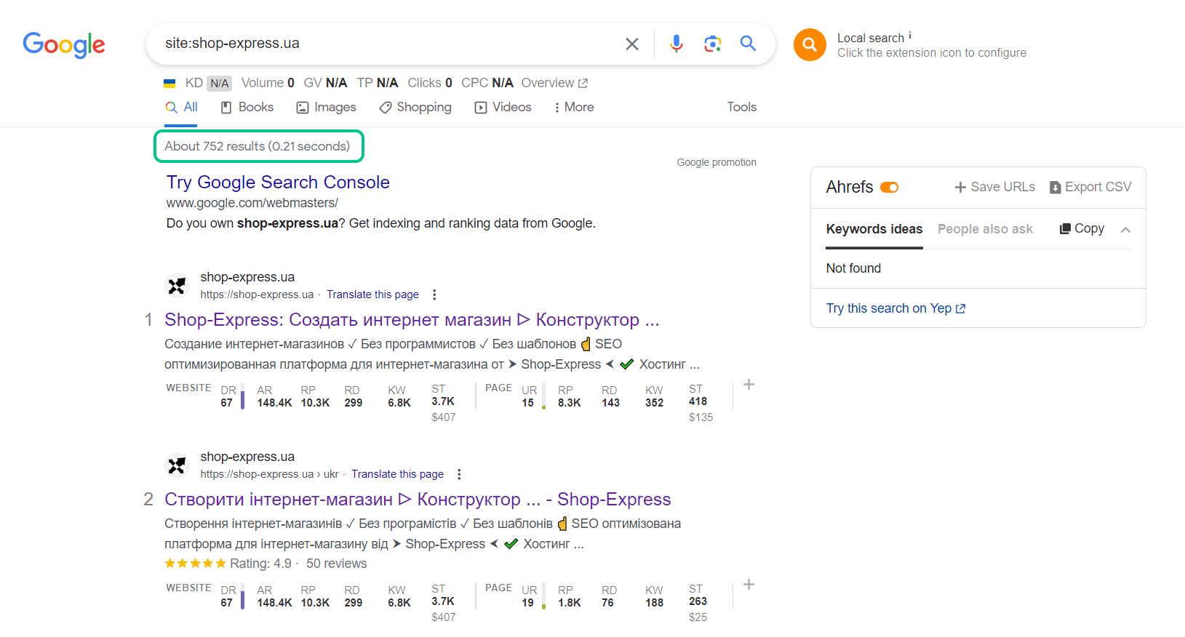Click the shop-express.ua favicon of first result

click(177, 286)
